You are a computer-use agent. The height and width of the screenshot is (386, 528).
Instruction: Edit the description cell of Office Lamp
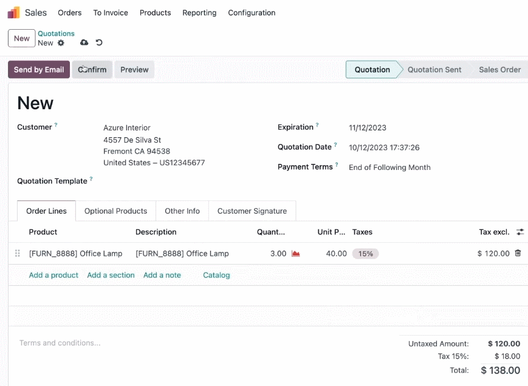[x=182, y=254]
